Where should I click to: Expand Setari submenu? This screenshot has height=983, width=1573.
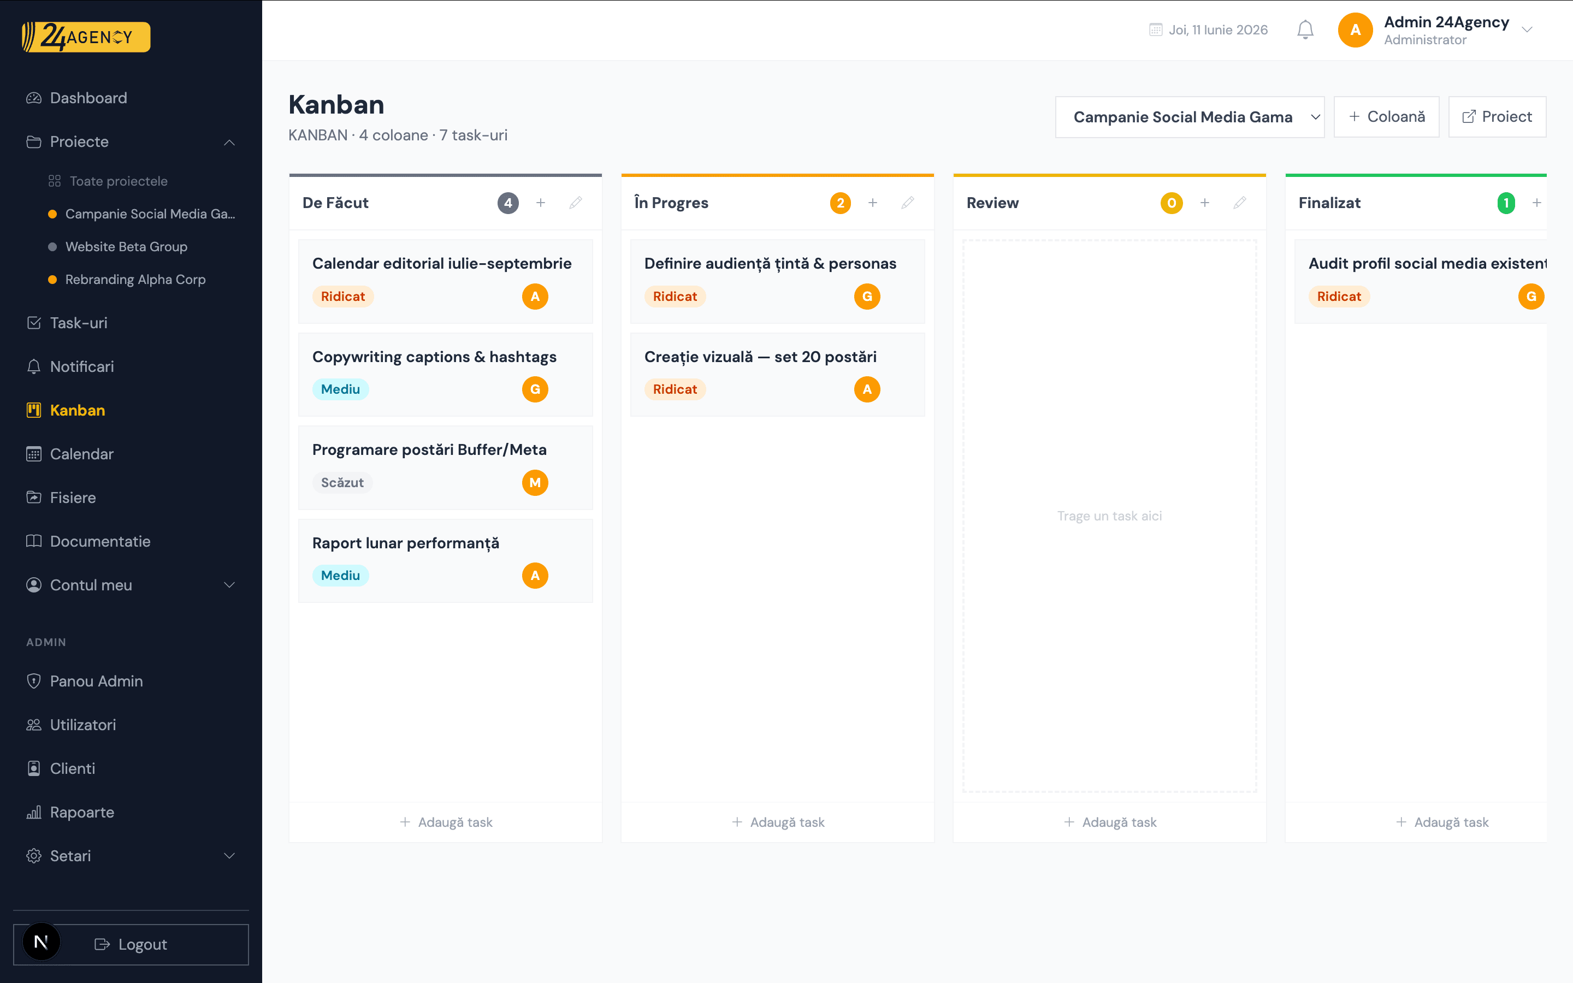[x=229, y=856]
